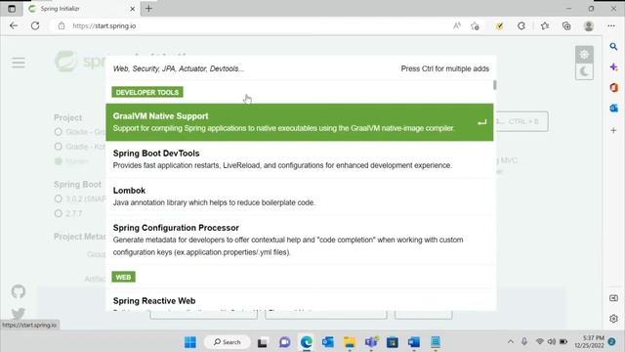Select the Maven project radio
This screenshot has height=352, width=625.
(59, 161)
